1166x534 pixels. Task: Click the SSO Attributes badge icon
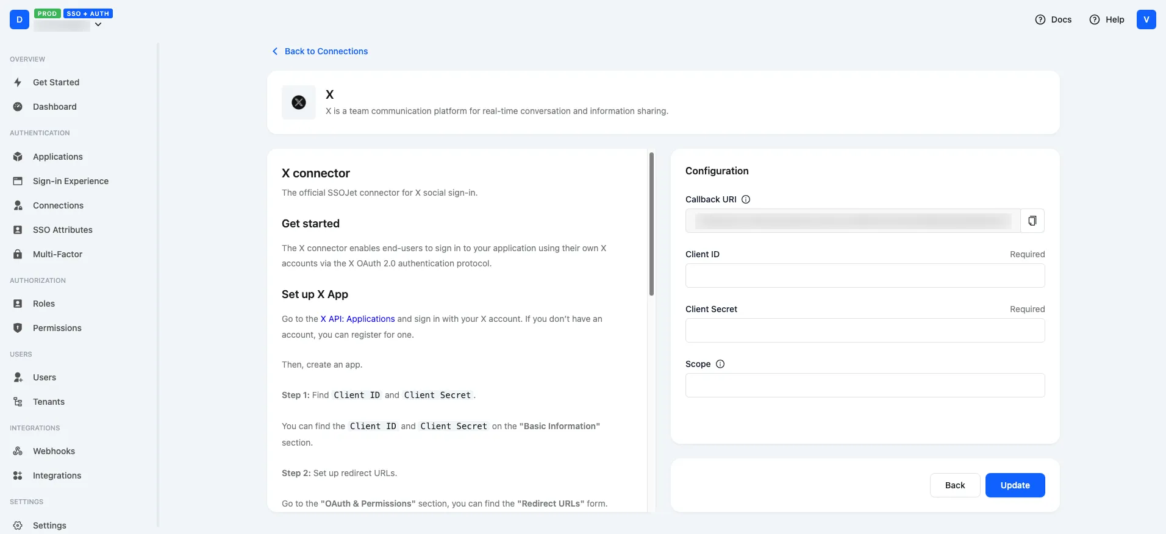coord(18,230)
